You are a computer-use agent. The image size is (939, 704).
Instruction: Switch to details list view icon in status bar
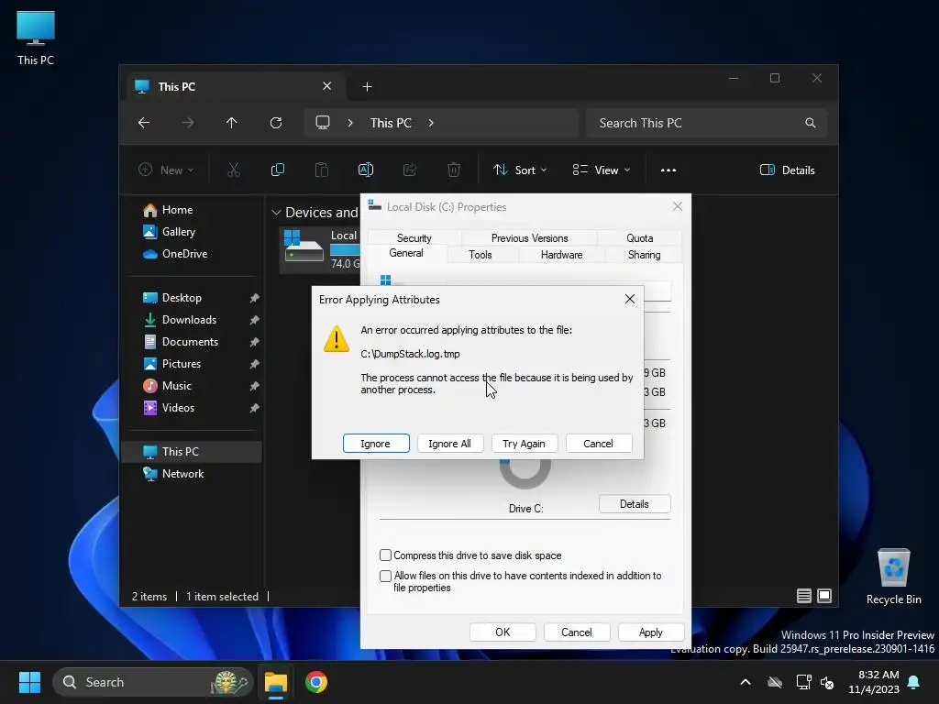[x=804, y=596]
